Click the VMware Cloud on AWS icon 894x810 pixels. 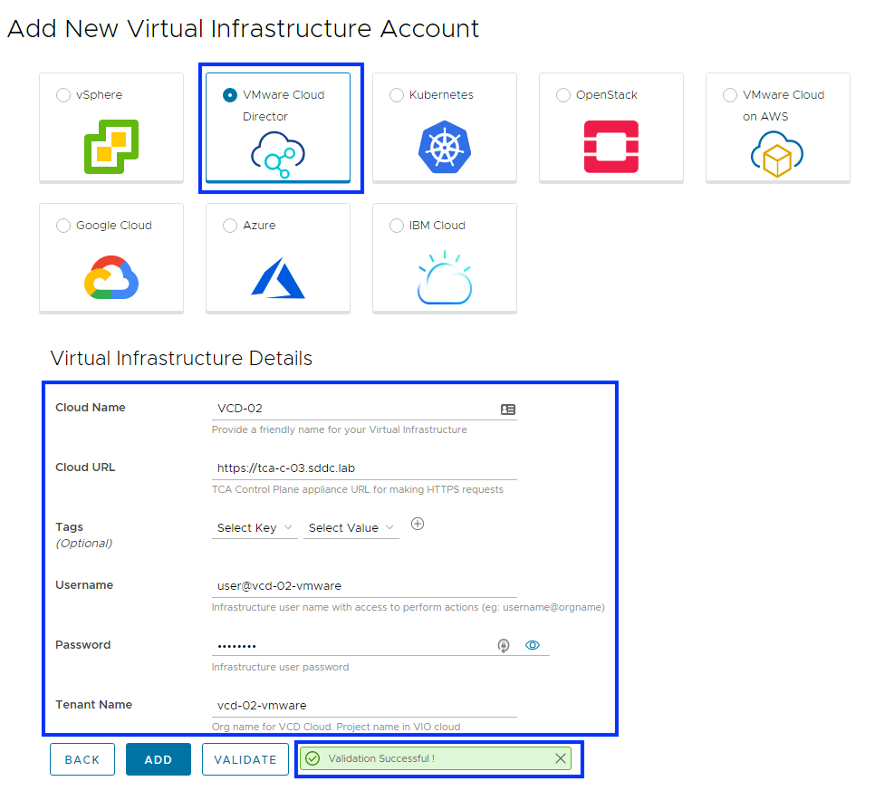(x=777, y=154)
